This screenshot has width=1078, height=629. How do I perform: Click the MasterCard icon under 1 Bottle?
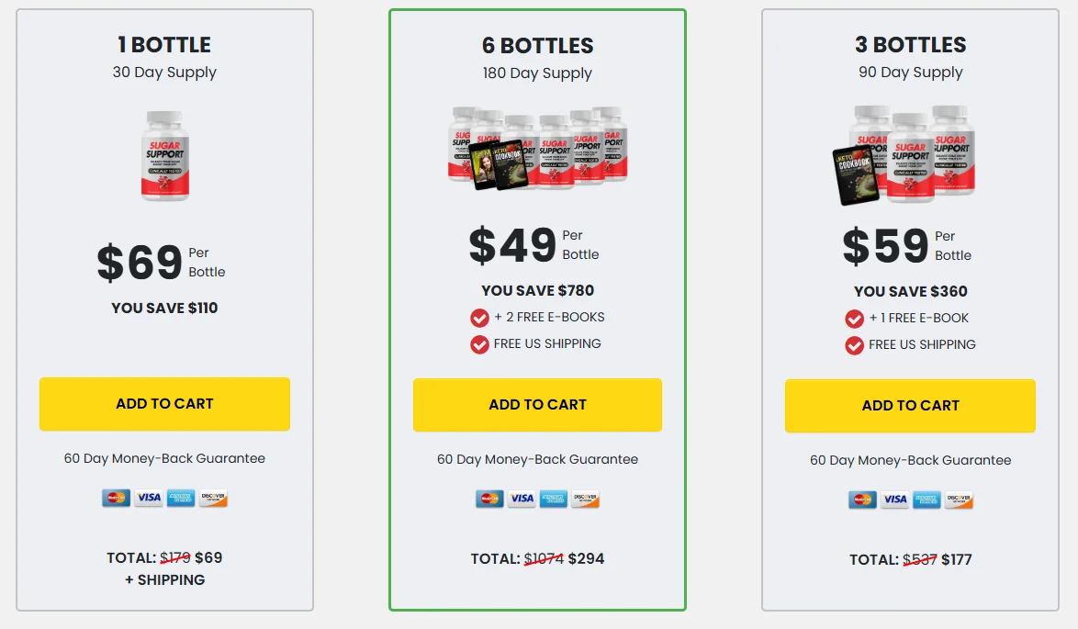115,498
